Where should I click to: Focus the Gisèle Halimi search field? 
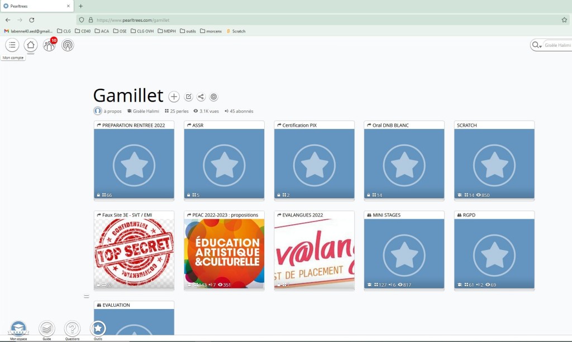[x=558, y=45]
